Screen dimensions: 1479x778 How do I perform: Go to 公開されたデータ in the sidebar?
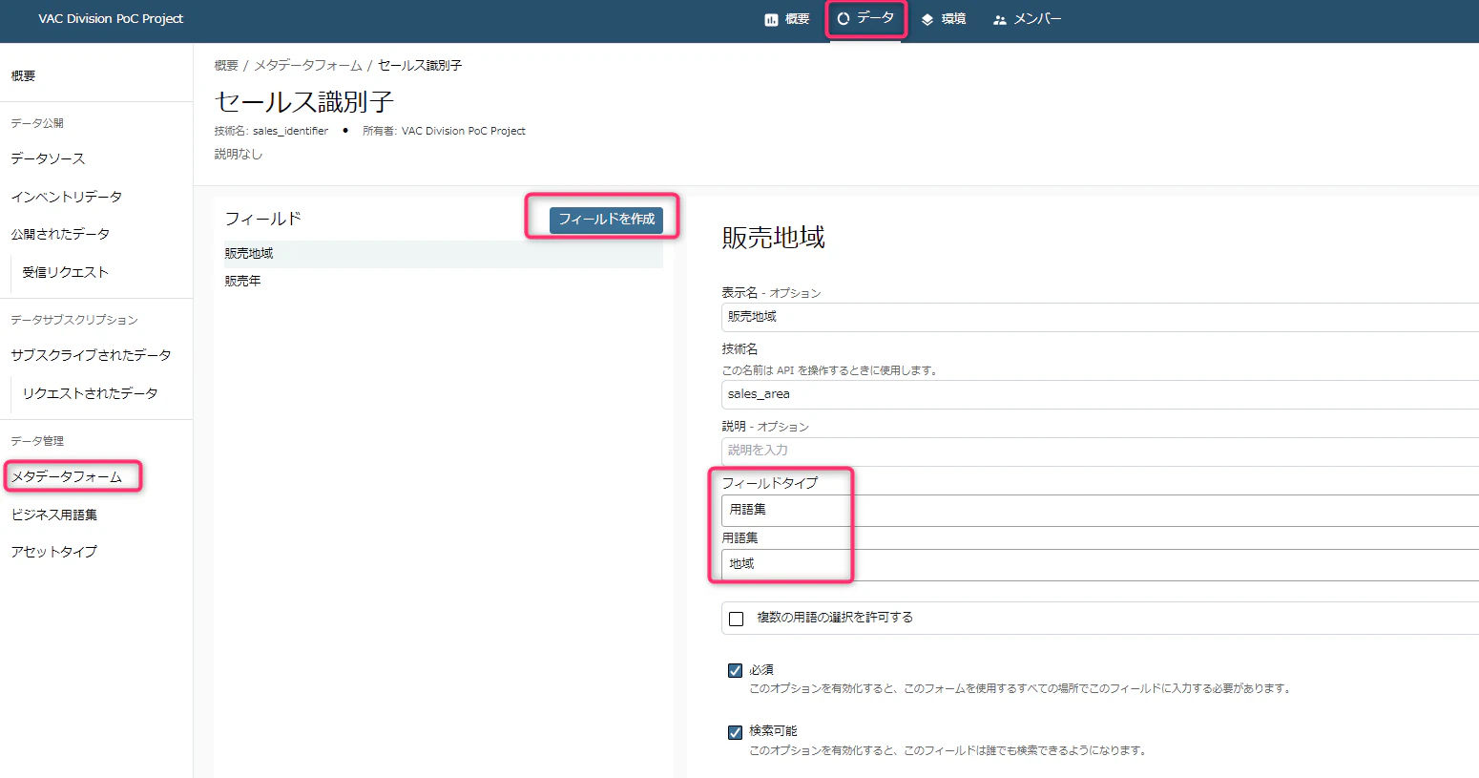click(x=60, y=234)
